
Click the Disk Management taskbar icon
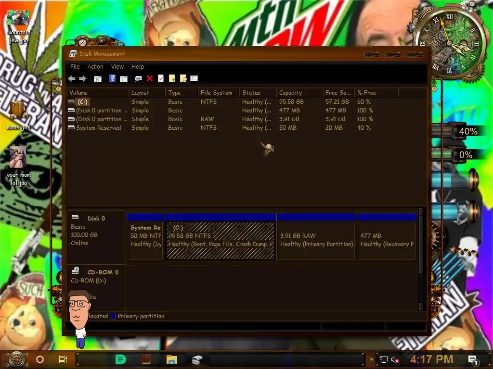[x=197, y=359]
